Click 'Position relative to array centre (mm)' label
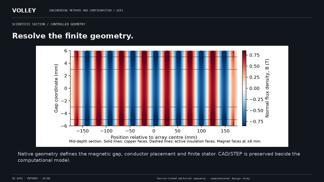Screen dimensions: 324x182 pos(154,137)
